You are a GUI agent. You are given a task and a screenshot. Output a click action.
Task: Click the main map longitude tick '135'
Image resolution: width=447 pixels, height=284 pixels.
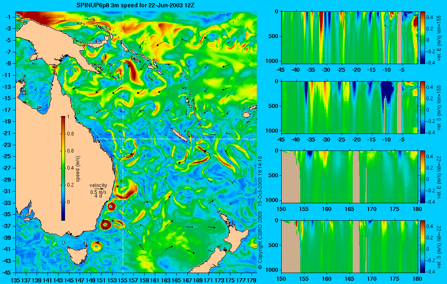[x=15, y=280]
